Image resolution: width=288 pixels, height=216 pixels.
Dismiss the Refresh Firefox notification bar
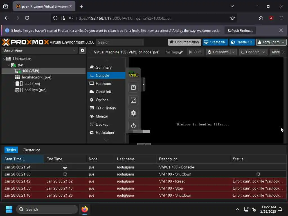click(281, 30)
